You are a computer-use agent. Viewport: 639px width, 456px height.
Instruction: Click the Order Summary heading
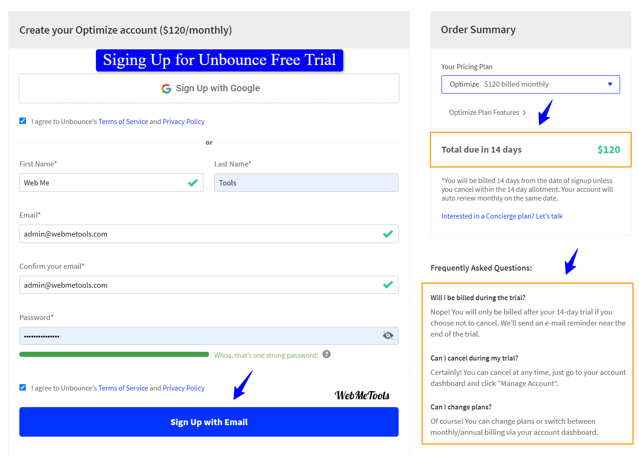(x=478, y=30)
